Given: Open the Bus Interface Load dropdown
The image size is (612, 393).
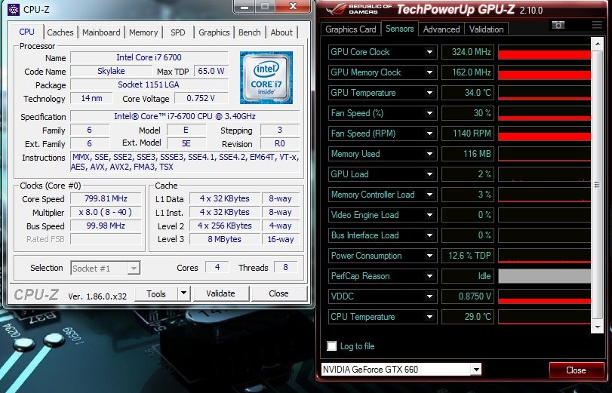Looking at the screenshot, I should tap(429, 235).
